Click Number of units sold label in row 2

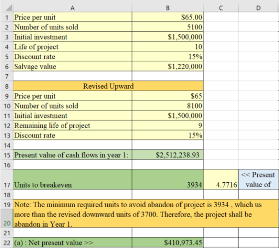(x=73, y=27)
